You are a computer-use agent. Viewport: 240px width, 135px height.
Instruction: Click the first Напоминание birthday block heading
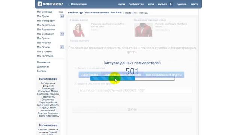point(48,79)
